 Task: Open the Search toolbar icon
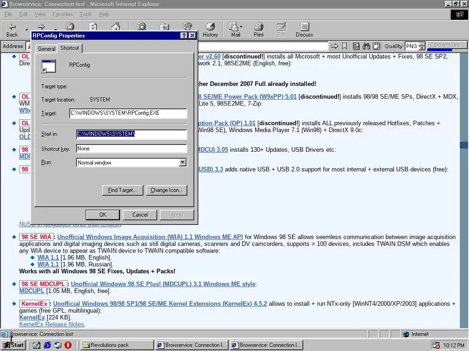click(141, 26)
